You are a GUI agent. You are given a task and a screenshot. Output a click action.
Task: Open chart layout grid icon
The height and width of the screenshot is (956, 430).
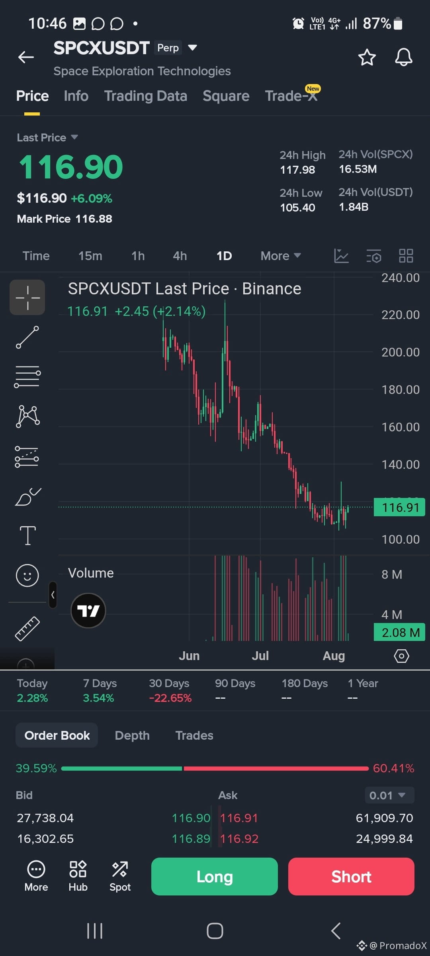(x=406, y=256)
